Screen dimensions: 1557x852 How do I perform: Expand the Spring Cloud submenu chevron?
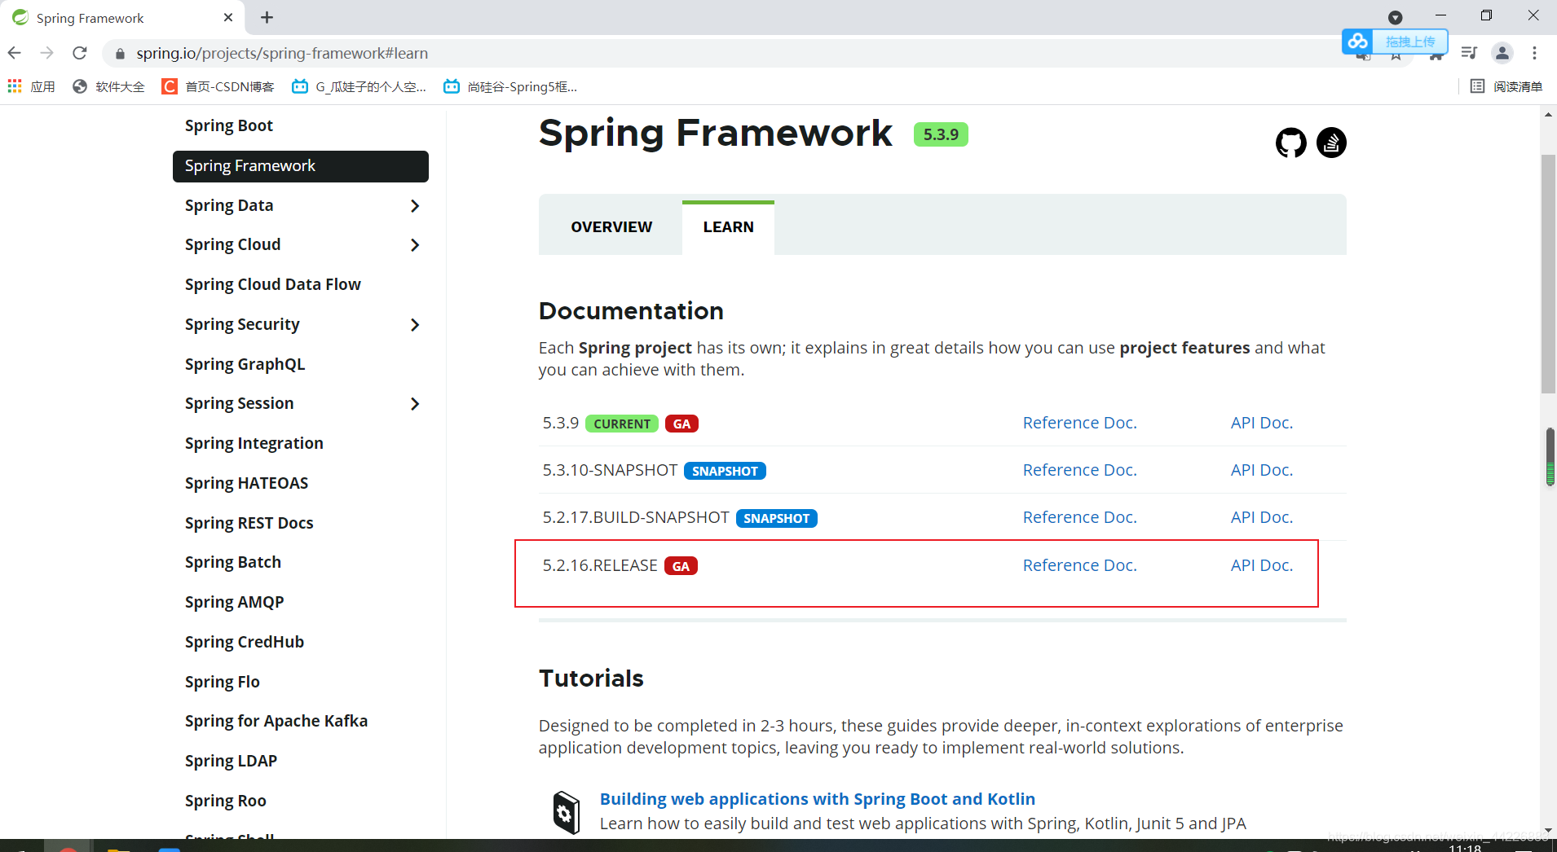click(x=415, y=245)
